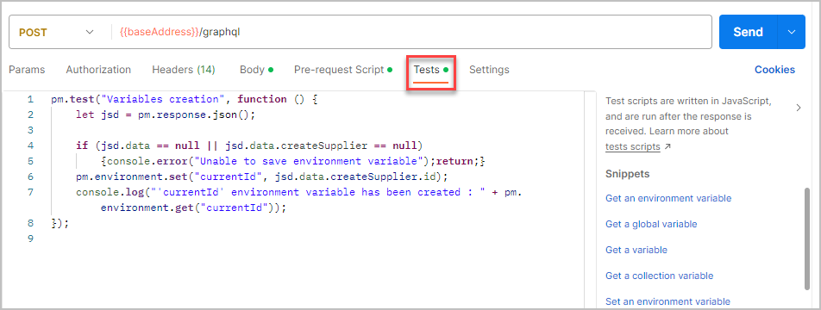The image size is (821, 310).
Task: Select the Tests tab
Action: 431,70
